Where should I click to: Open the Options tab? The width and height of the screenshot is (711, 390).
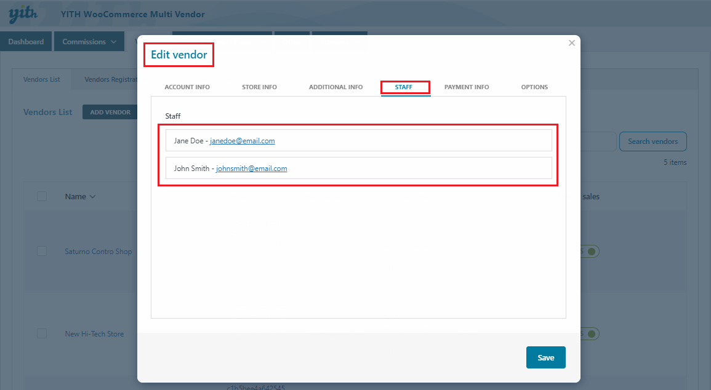(x=534, y=87)
